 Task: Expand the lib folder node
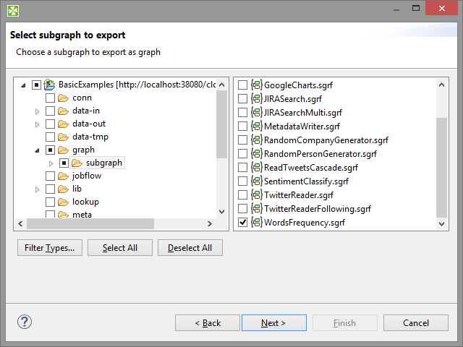click(x=38, y=189)
